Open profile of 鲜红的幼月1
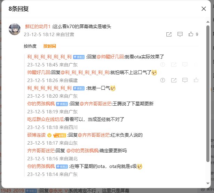214x193 pixels. click(x=38, y=26)
